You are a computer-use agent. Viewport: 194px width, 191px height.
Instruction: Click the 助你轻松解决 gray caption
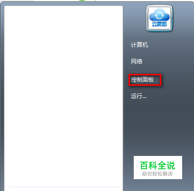point(157,174)
